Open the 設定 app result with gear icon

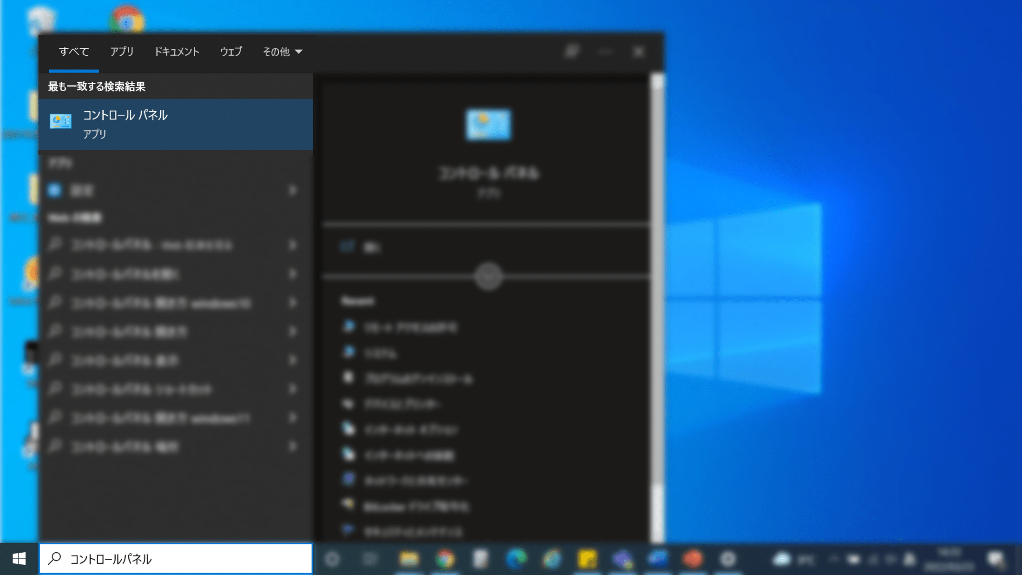click(x=176, y=190)
